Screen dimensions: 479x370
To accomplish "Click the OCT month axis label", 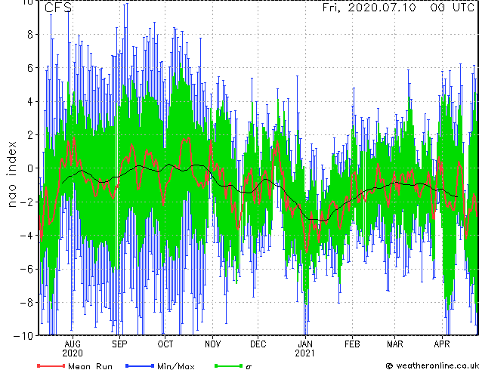I will [x=165, y=344].
